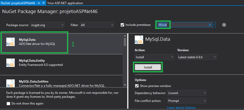Select MySql.Data package title in list

(x=27, y=40)
